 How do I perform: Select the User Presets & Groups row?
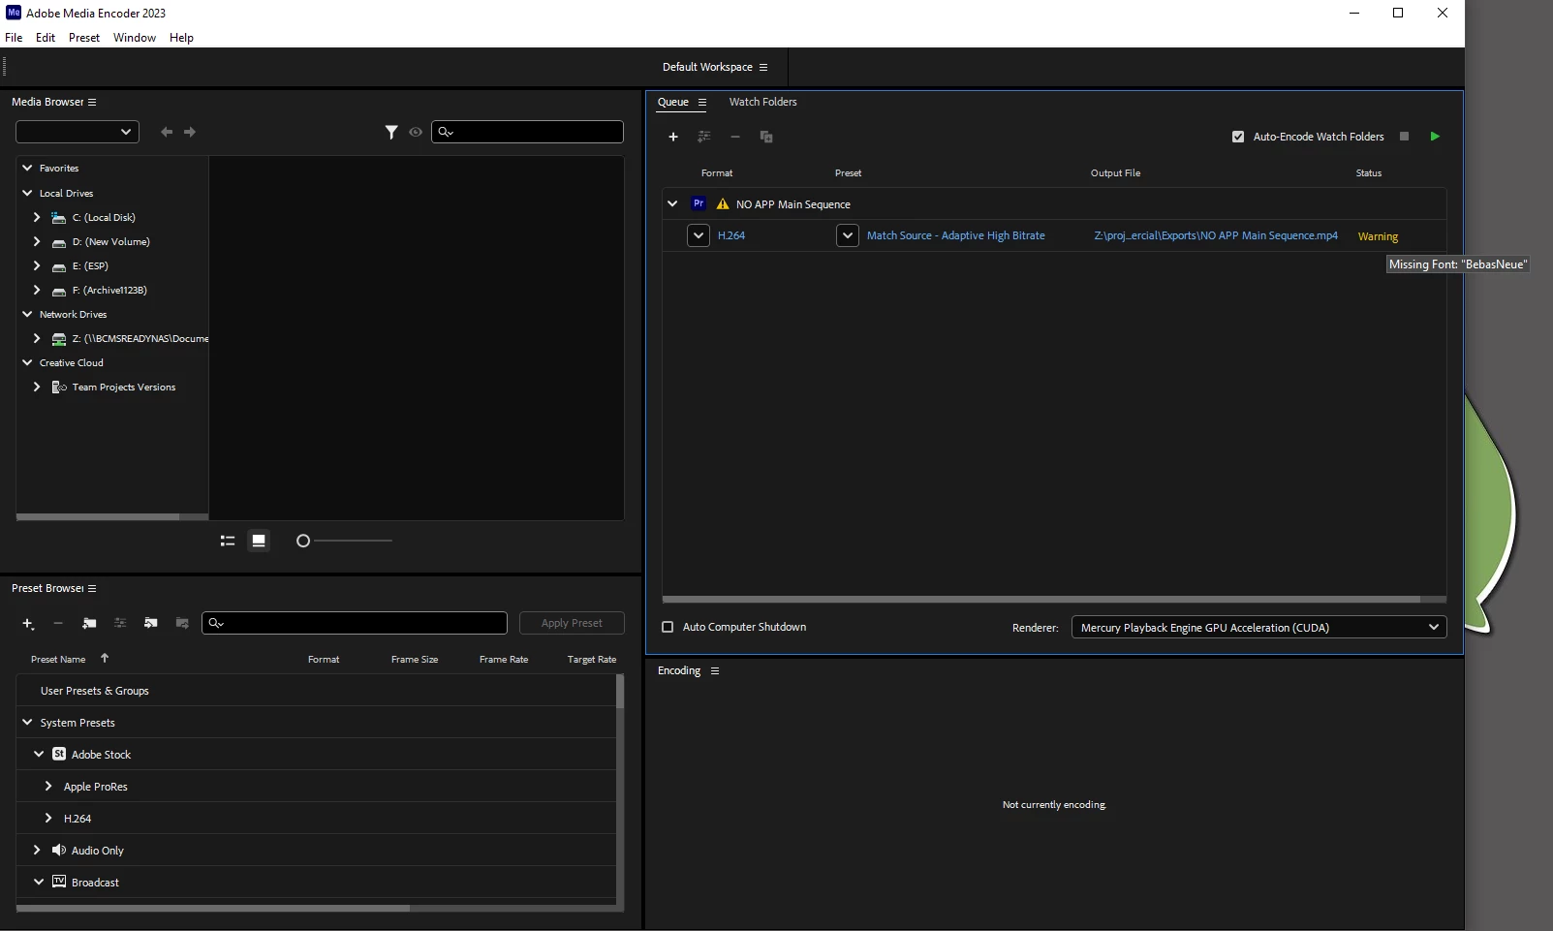[x=316, y=691]
